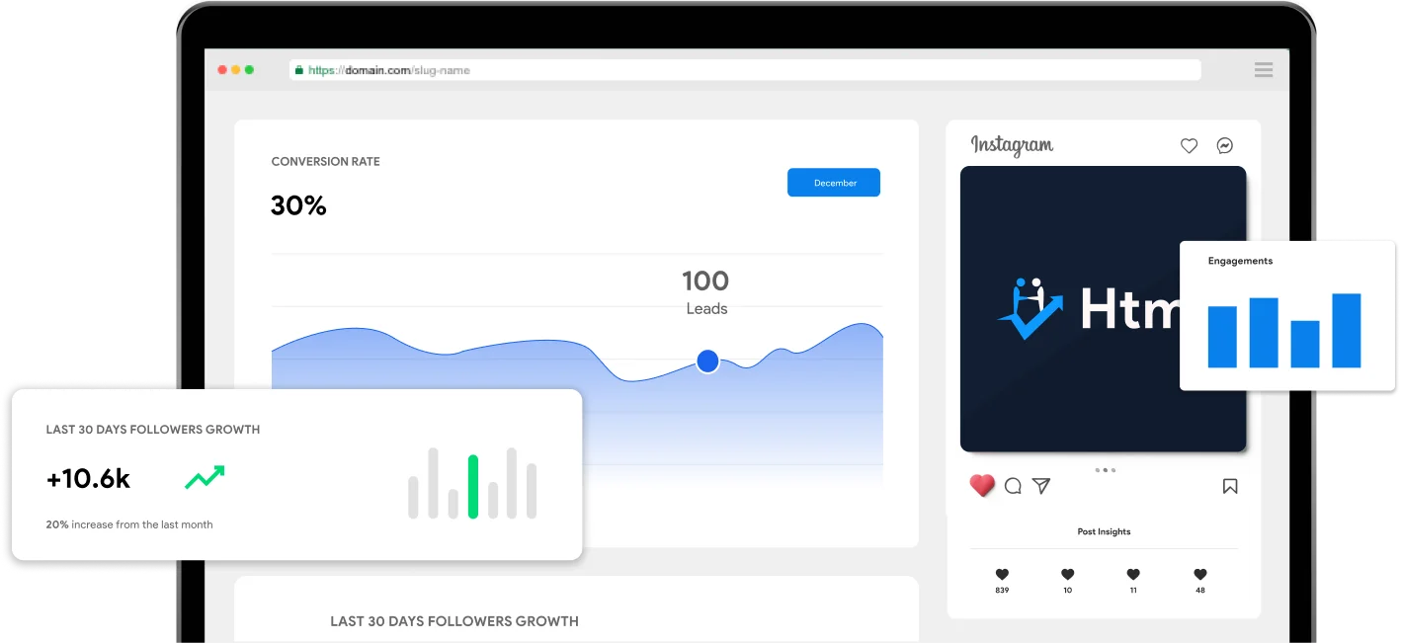Open the Instagram messenger icon
Image resolution: width=1401 pixels, height=643 pixels.
(1224, 146)
